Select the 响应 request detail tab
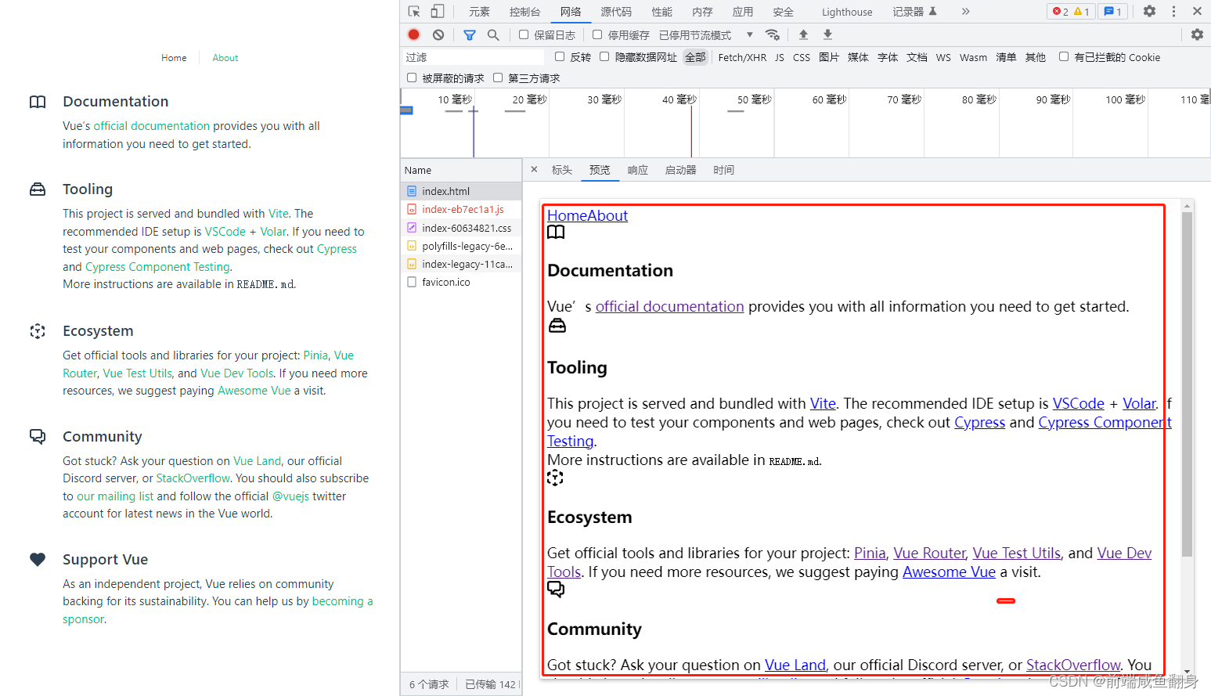The width and height of the screenshot is (1211, 696). [638, 170]
